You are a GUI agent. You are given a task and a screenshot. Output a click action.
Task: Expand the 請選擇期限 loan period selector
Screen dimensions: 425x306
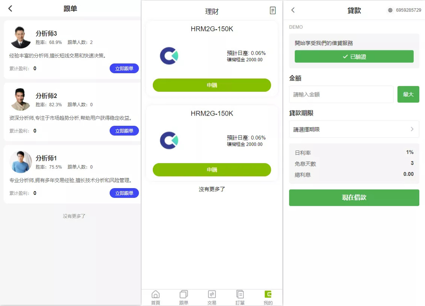(354, 129)
